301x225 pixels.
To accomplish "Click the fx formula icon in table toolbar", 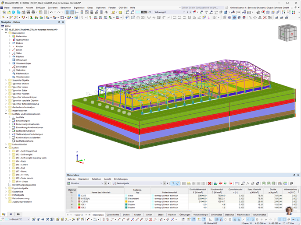I will pos(247,183).
